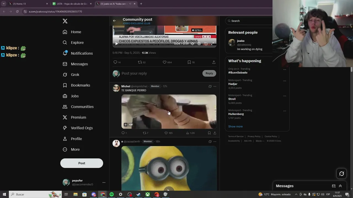353x198 pixels.
Task: Open the Grok floating button
Action: coord(341,174)
